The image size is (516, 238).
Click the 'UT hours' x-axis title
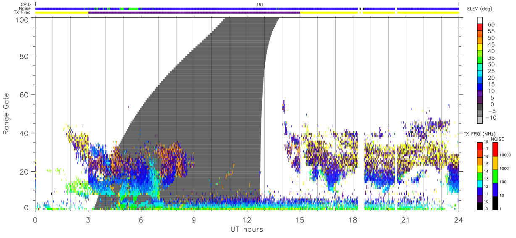247,229
